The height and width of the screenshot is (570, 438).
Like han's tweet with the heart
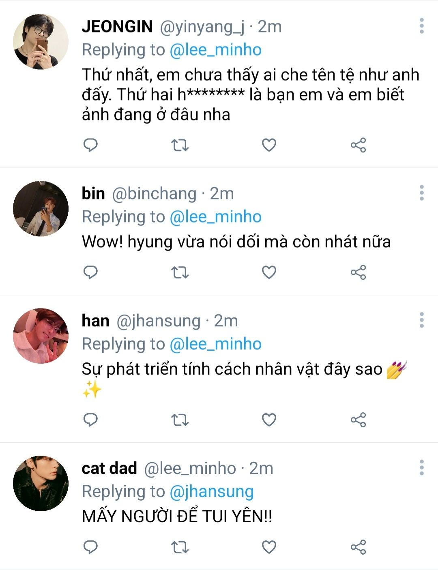pos(269,420)
